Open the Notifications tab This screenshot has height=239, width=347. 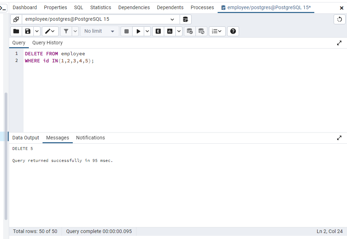click(90, 138)
